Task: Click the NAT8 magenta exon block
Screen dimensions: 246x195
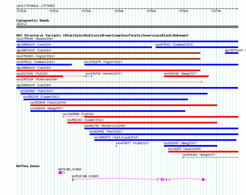Action: (60, 173)
